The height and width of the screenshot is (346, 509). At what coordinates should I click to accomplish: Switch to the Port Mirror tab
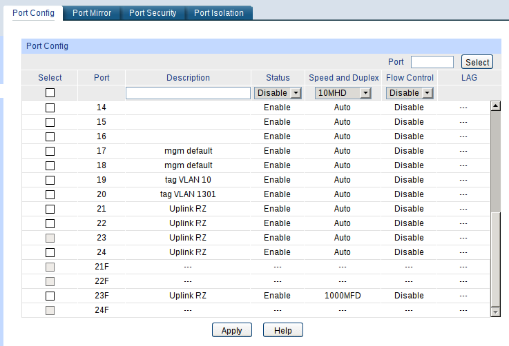click(x=92, y=13)
